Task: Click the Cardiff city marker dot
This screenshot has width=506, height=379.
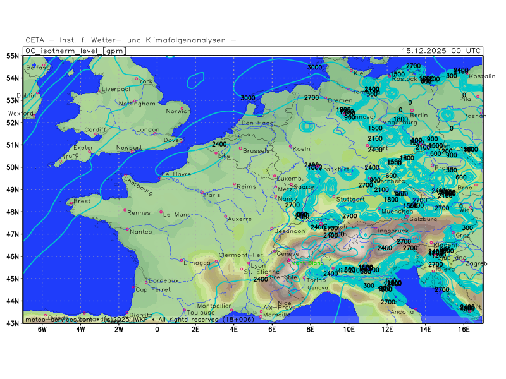Action: click(96, 133)
